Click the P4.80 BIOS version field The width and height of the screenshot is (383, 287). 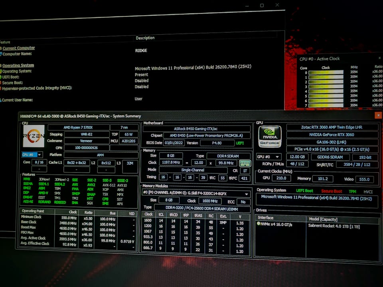[x=217, y=143]
